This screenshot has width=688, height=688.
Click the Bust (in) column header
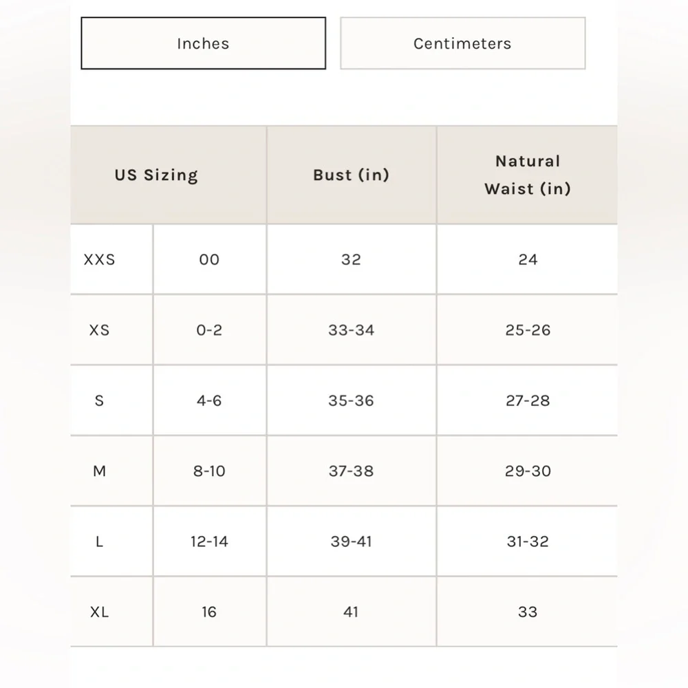351,175
